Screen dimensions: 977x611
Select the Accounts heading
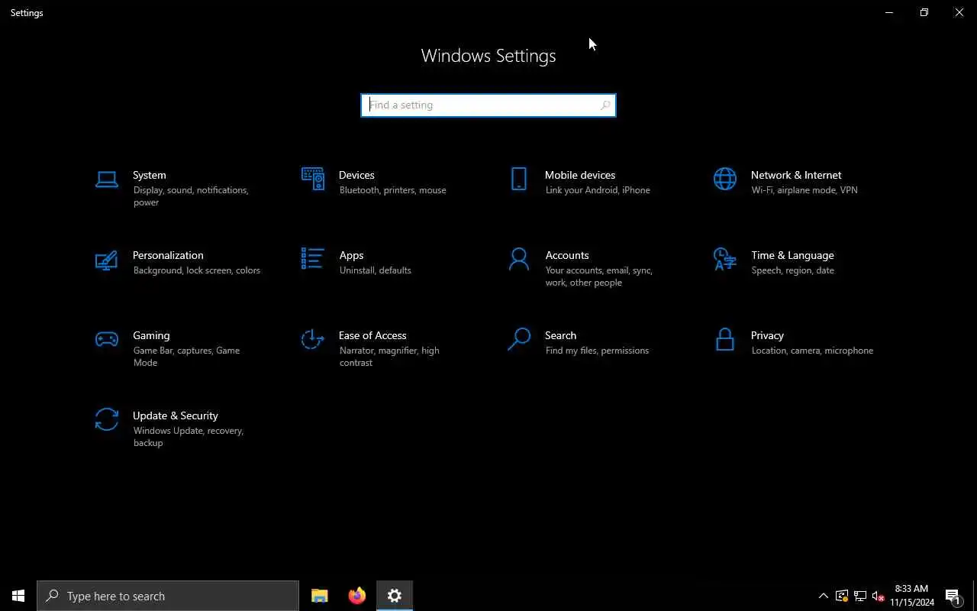click(567, 255)
